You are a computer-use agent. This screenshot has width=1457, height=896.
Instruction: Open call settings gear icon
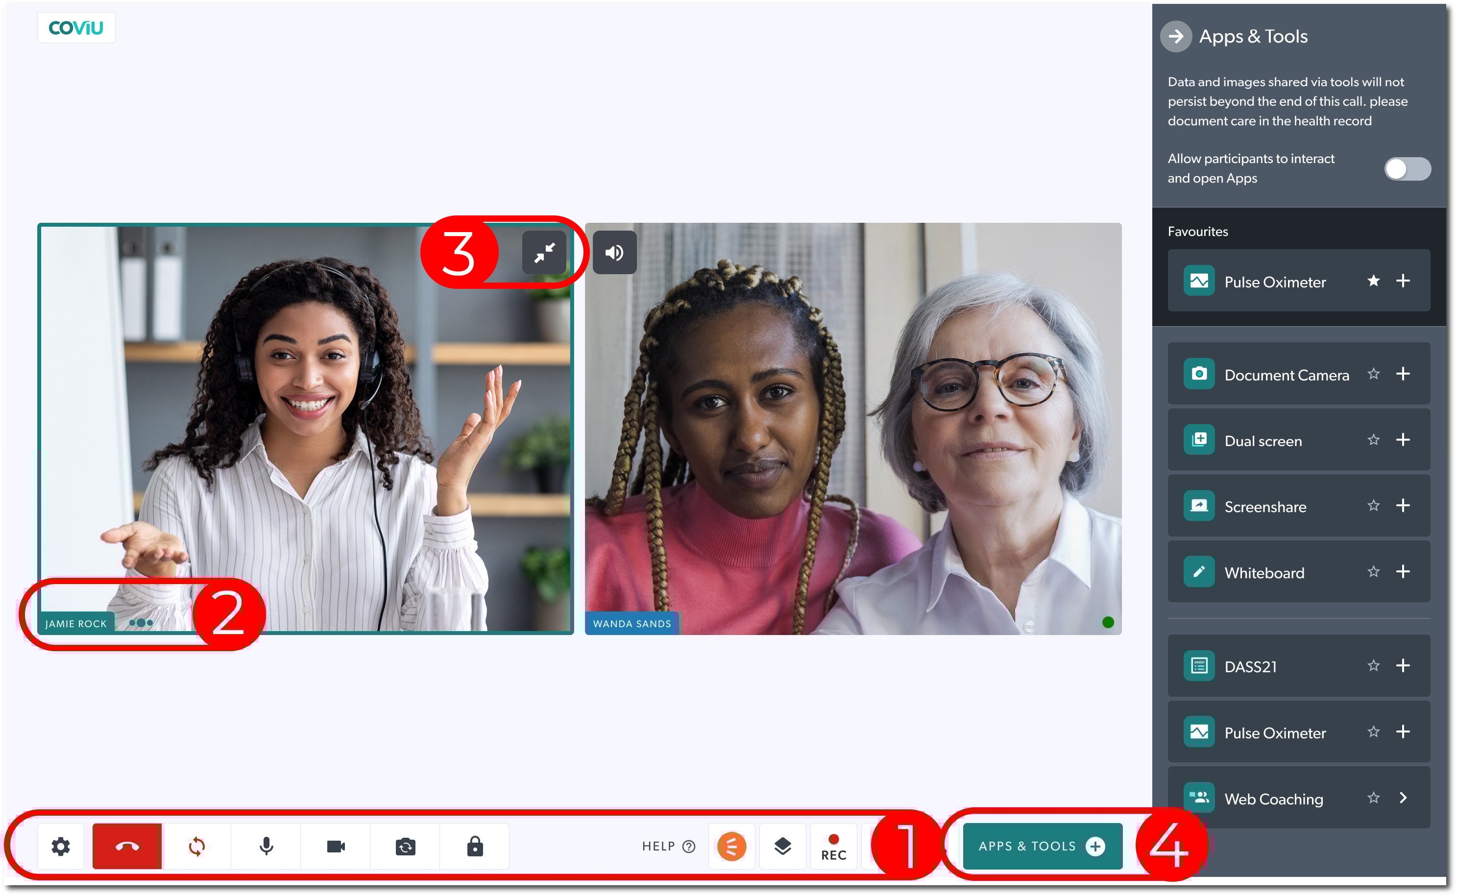(x=60, y=846)
